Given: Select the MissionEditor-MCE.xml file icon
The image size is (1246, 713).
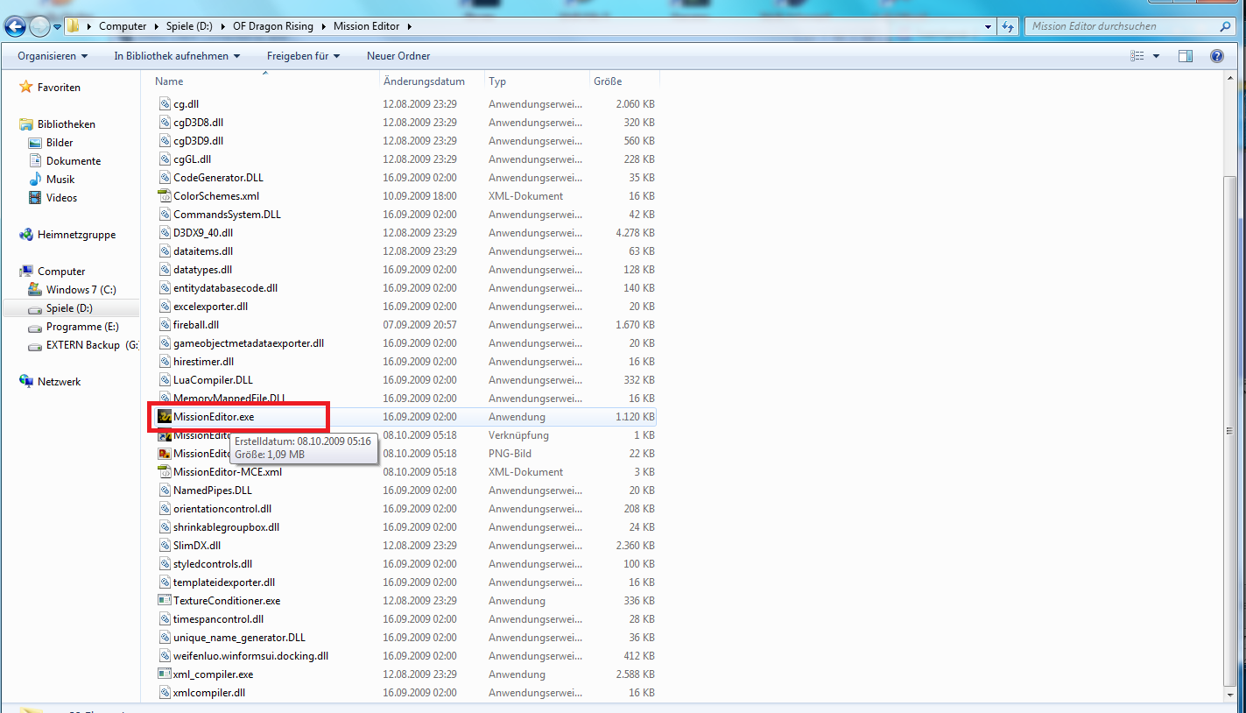Looking at the screenshot, I should click(165, 472).
